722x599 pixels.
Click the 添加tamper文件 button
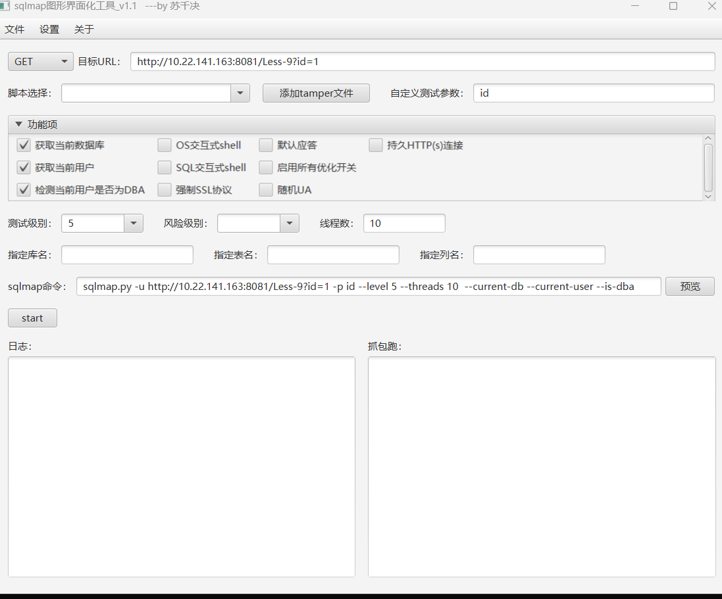pyautogui.click(x=316, y=93)
